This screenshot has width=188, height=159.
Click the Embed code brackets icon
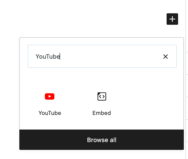102,96
